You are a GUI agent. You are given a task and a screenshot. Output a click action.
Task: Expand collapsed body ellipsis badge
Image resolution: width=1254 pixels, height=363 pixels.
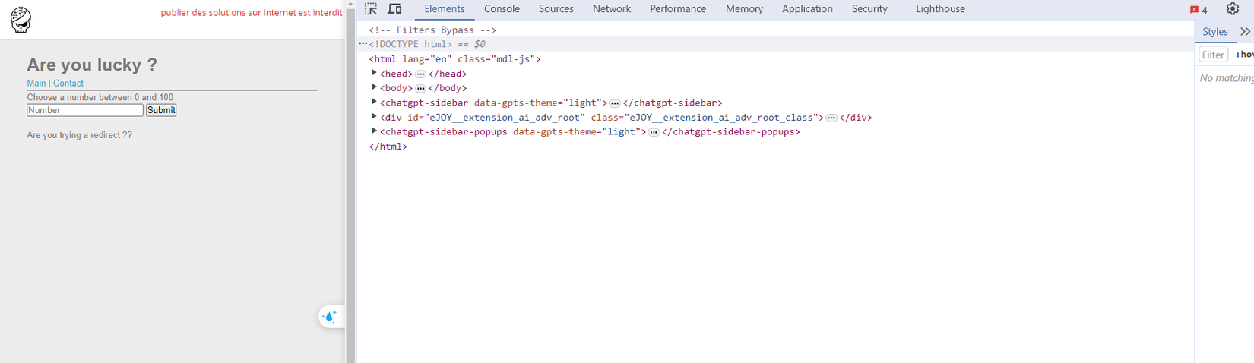click(x=420, y=88)
